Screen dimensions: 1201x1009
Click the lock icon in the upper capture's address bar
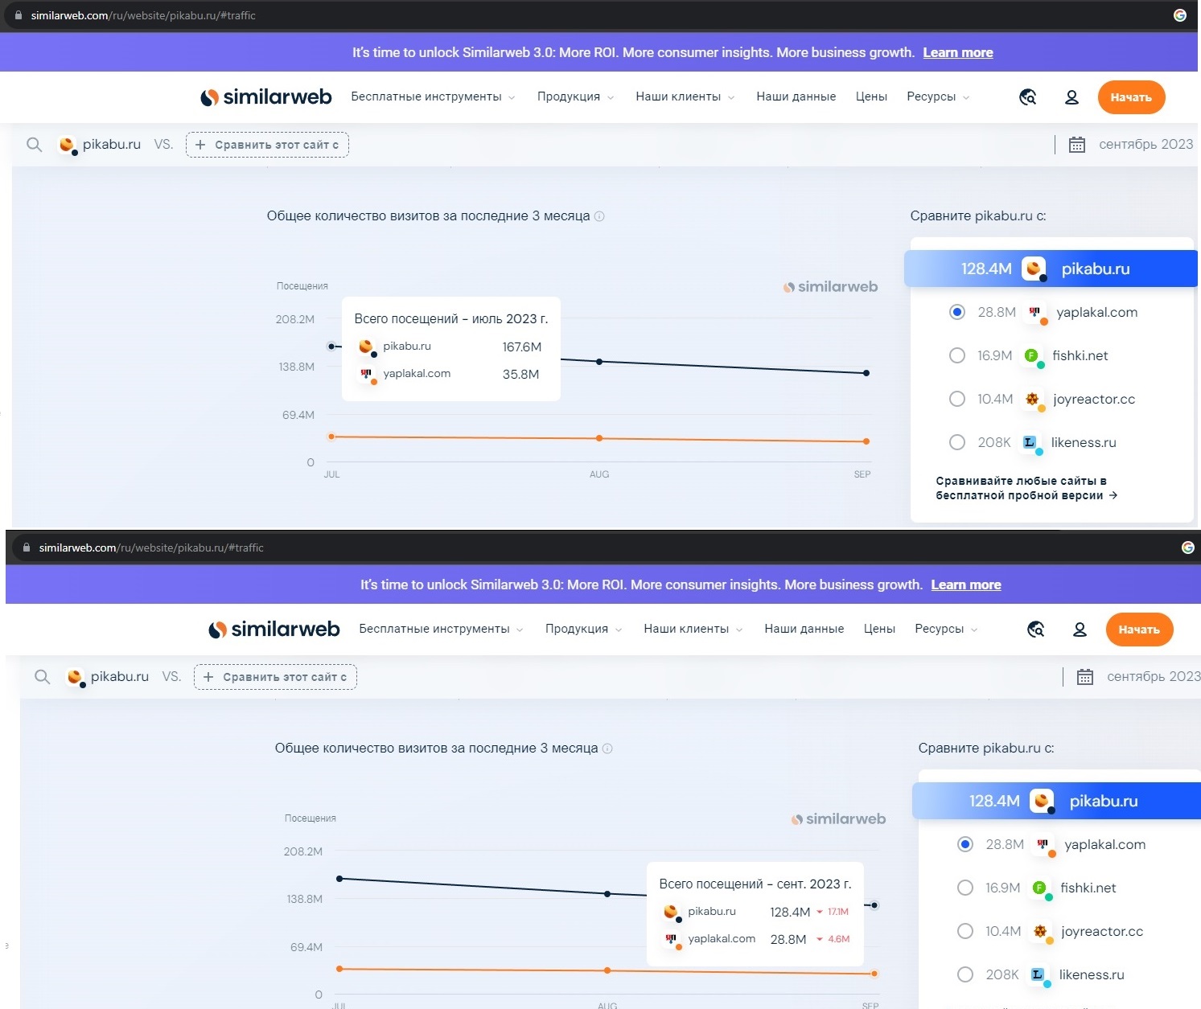coord(19,15)
